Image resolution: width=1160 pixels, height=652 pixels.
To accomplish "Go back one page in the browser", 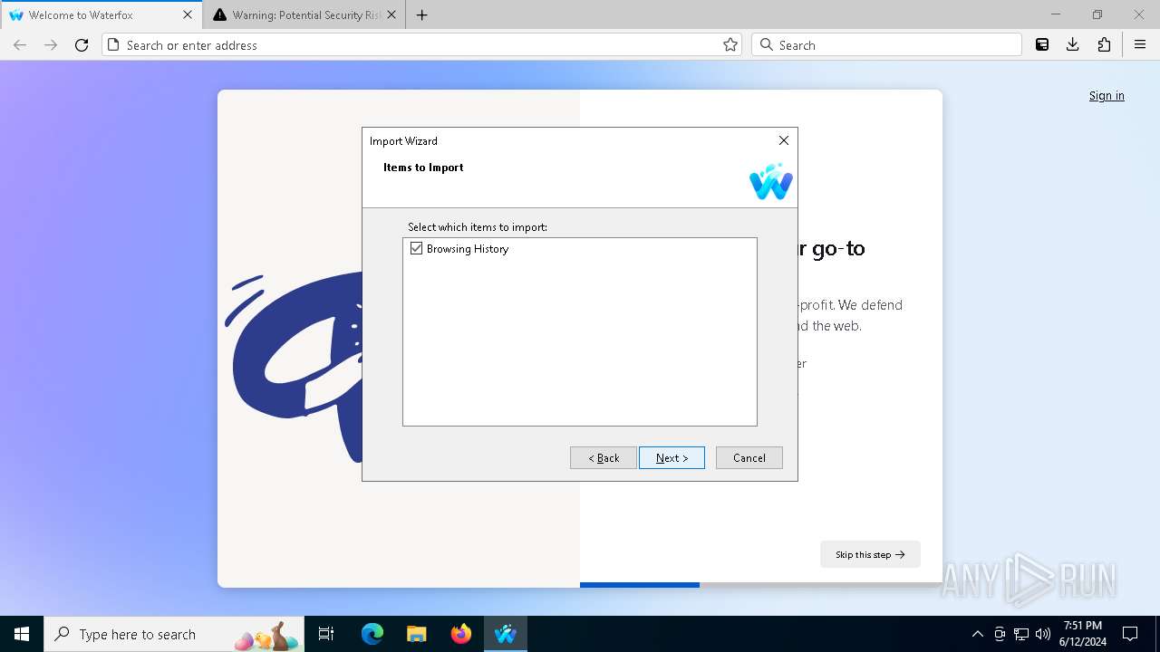I will (20, 45).
